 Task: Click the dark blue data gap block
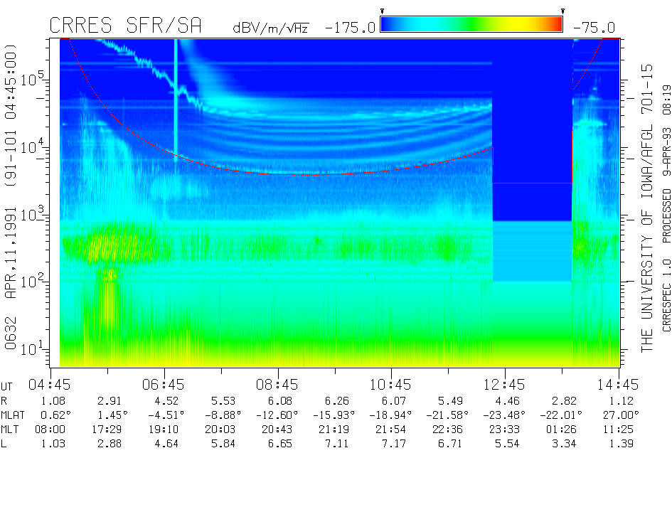click(532, 128)
